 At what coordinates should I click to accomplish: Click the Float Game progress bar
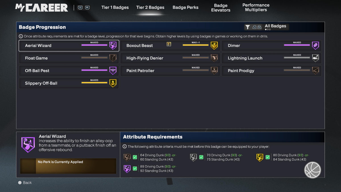94,58
